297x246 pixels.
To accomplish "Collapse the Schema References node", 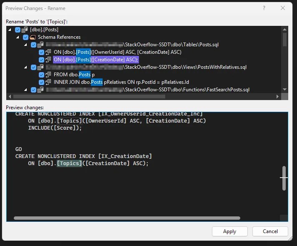I will click(18, 38).
